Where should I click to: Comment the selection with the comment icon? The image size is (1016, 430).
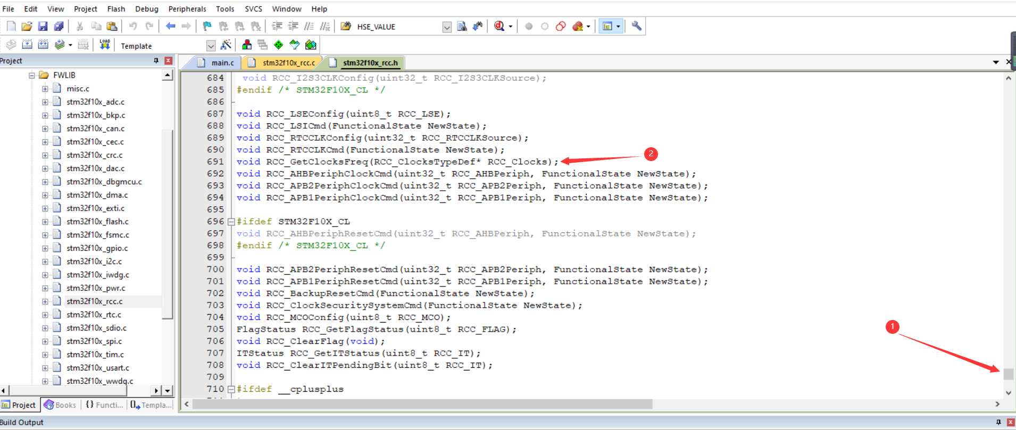tap(309, 26)
